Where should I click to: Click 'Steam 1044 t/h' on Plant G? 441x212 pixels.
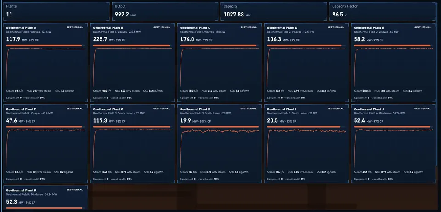pyautogui.click(x=102, y=172)
